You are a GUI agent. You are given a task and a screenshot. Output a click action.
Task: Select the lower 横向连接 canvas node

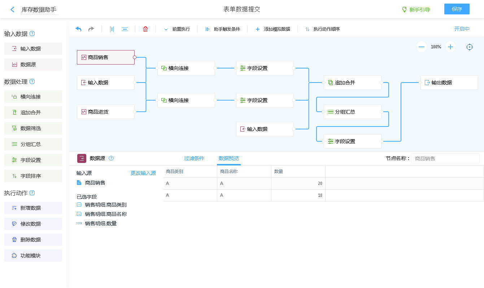186,100
